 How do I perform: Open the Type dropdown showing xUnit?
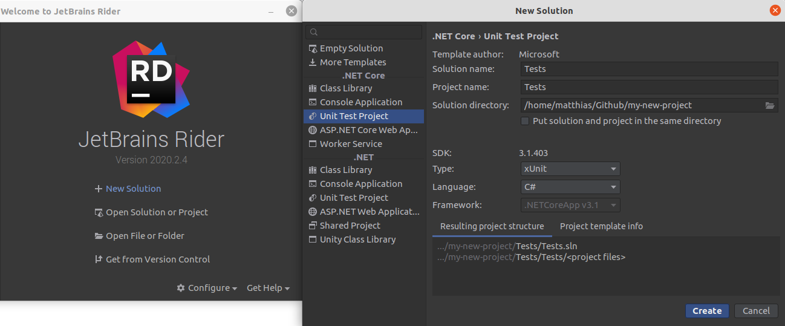(x=570, y=169)
